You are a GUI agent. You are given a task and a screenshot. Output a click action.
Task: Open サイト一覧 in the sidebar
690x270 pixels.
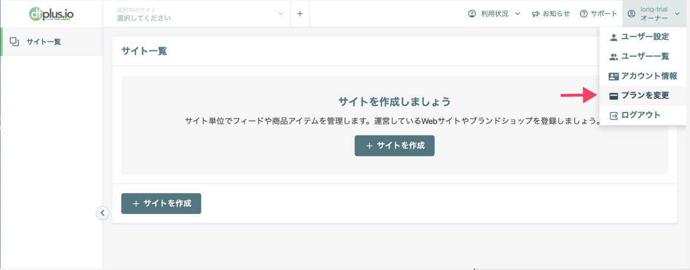52,42
